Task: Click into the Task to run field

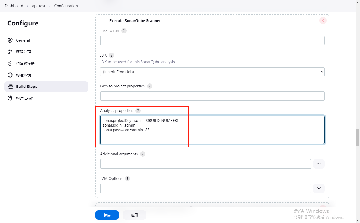Action: [212, 40]
